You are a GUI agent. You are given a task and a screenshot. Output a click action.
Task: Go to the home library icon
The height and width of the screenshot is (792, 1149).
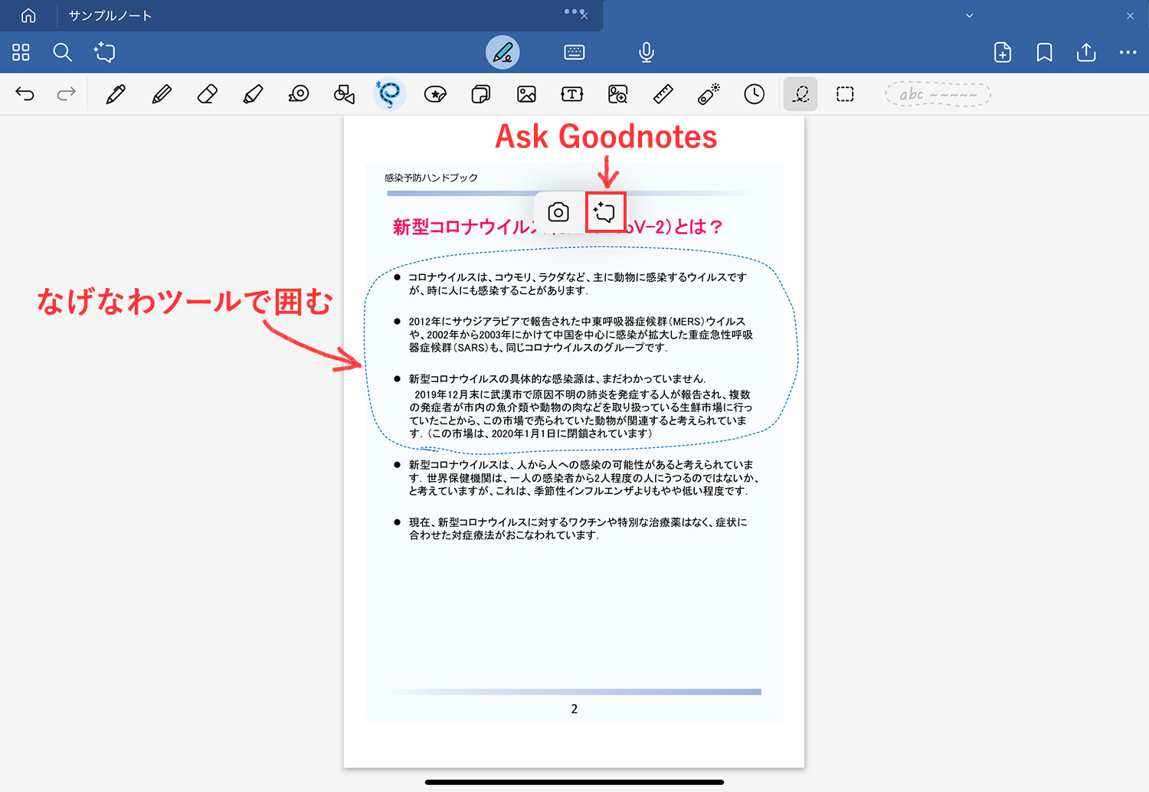pyautogui.click(x=28, y=15)
